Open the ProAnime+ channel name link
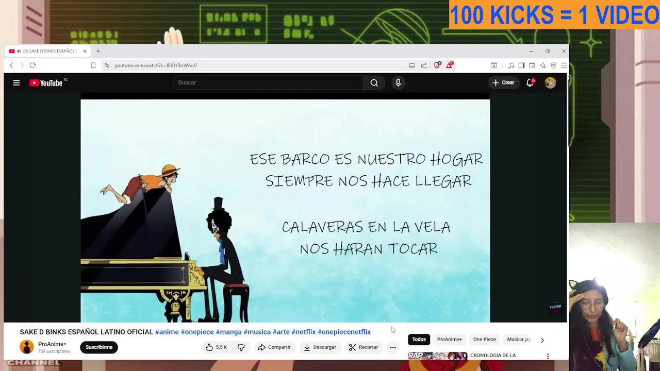The image size is (660, 371). point(52,344)
